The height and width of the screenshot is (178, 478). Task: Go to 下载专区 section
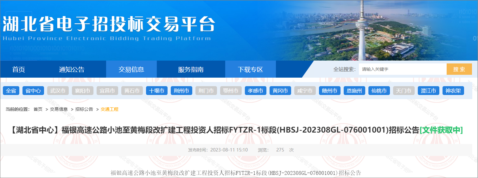pos(250,69)
